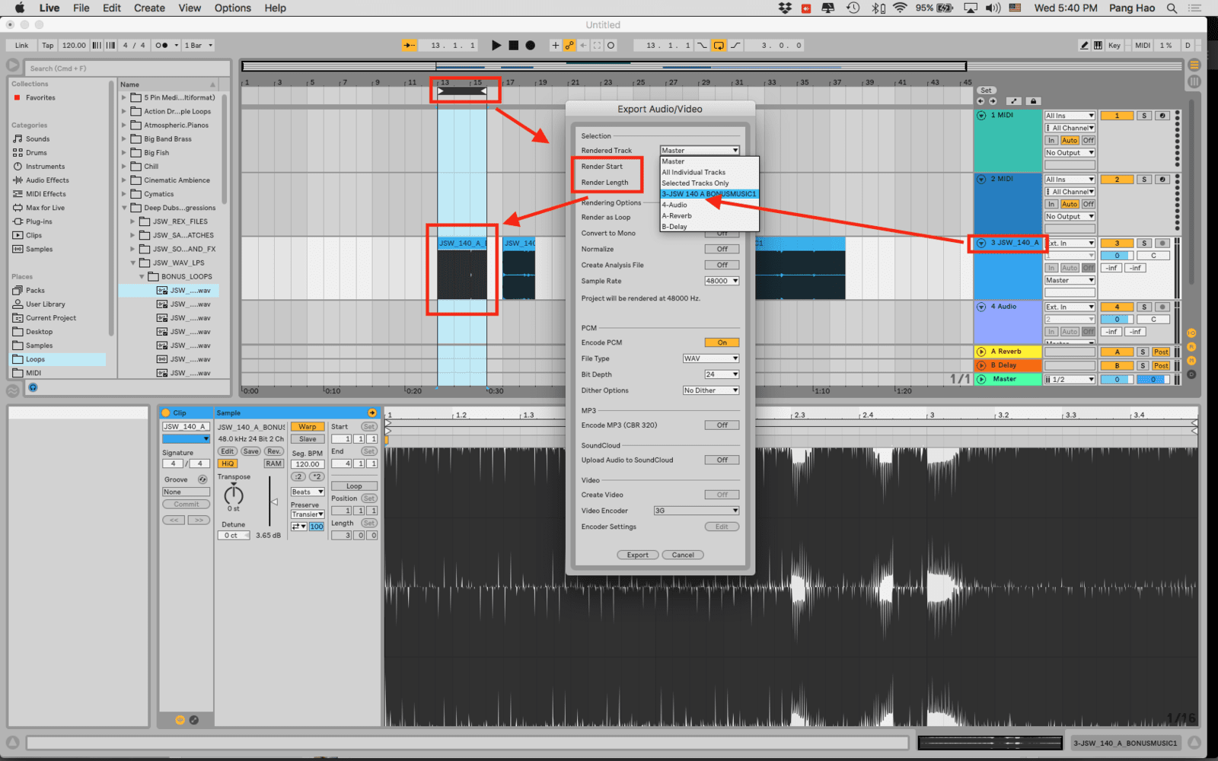
Task: Select Drums category in browser
Action: (36, 153)
